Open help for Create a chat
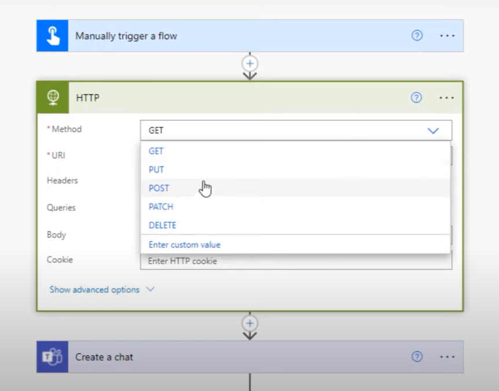The height and width of the screenshot is (391, 499). (x=417, y=356)
